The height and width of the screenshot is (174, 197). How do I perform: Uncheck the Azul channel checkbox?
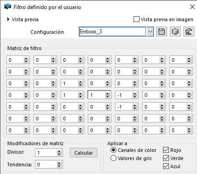(x=166, y=166)
